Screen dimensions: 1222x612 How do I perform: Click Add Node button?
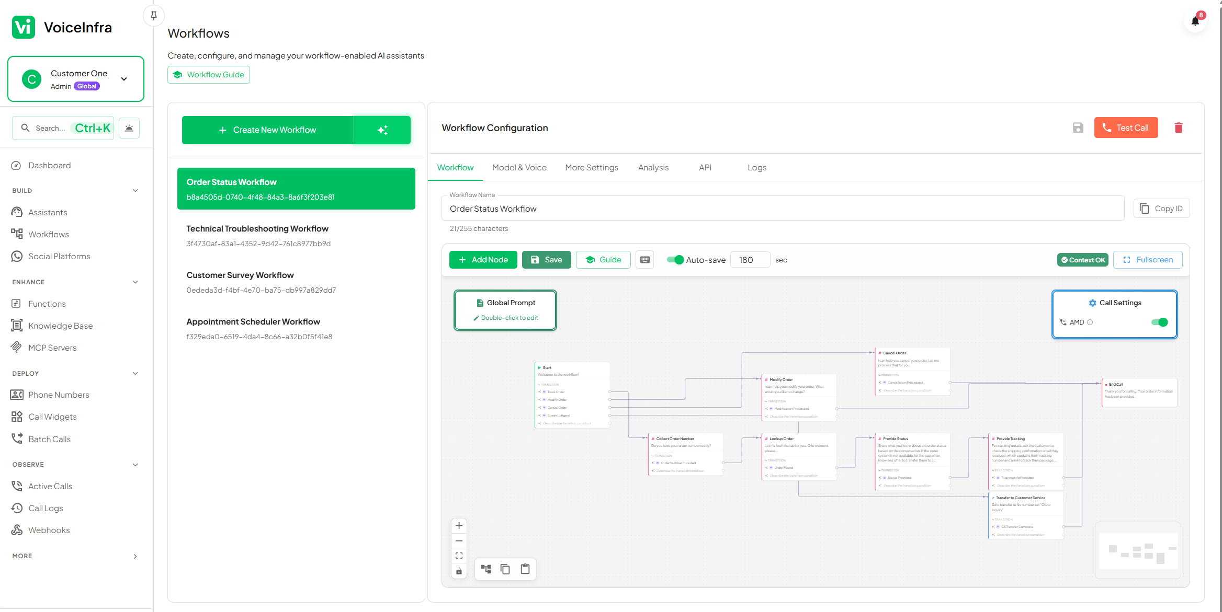483,260
